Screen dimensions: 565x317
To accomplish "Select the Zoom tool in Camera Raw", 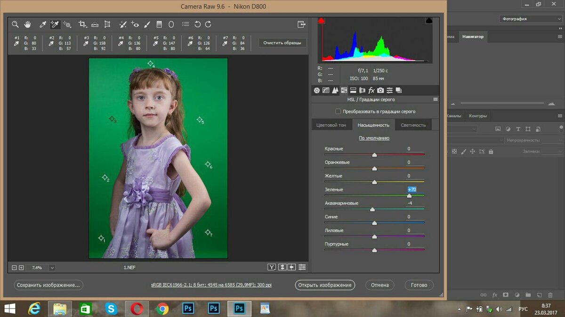I will pos(15,24).
